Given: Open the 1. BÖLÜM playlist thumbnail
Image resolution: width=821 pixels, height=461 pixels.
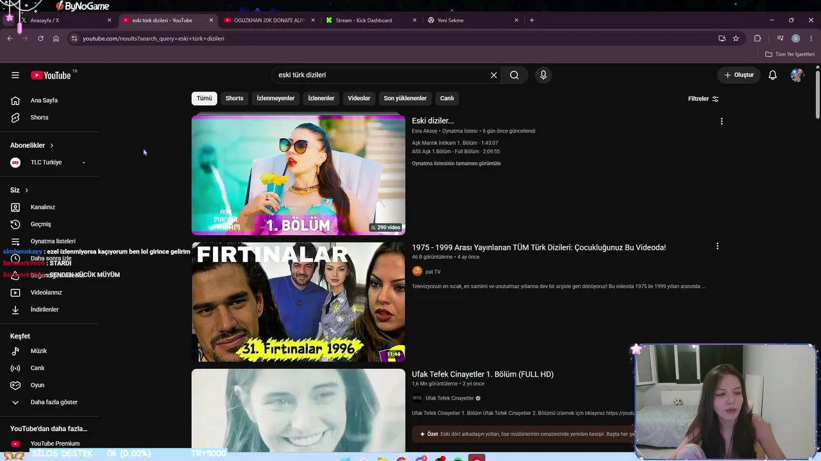Looking at the screenshot, I should 298,175.
